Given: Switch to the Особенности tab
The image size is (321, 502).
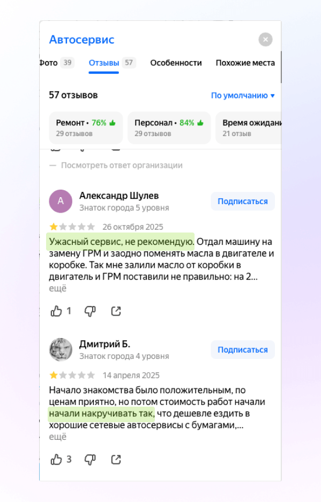Looking at the screenshot, I should click(176, 63).
